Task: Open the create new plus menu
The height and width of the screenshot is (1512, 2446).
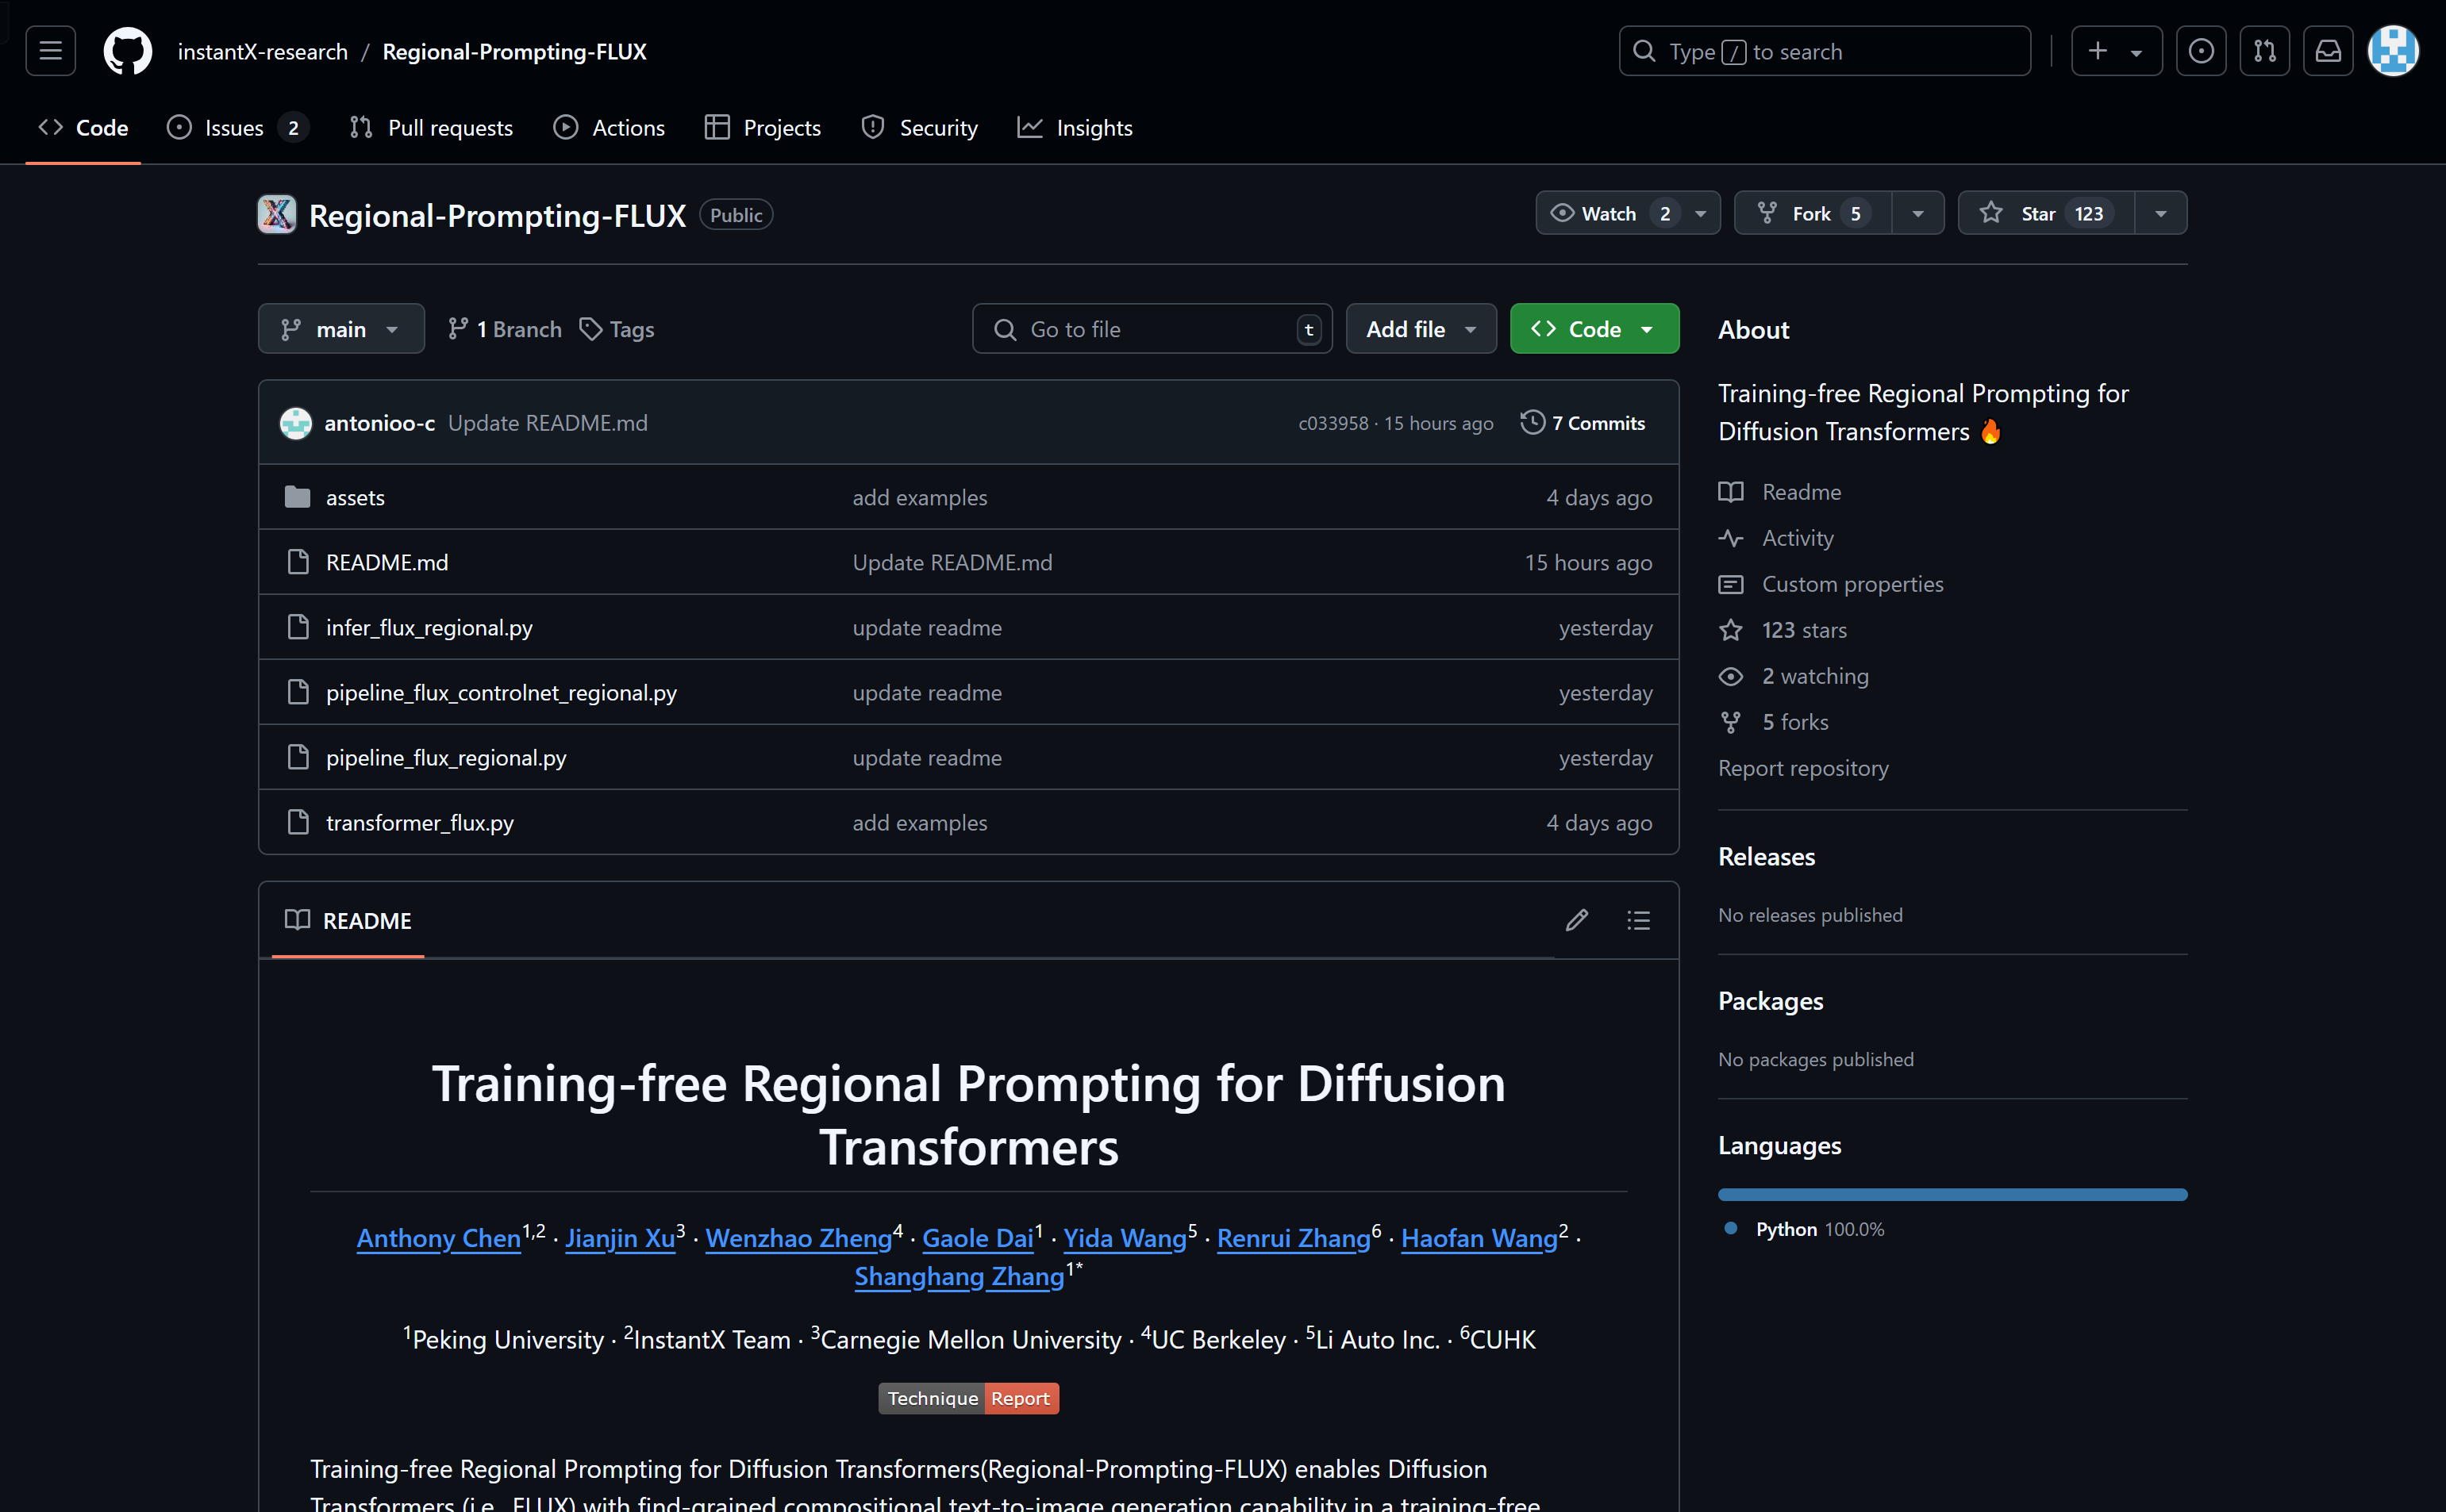Action: (x=2116, y=51)
